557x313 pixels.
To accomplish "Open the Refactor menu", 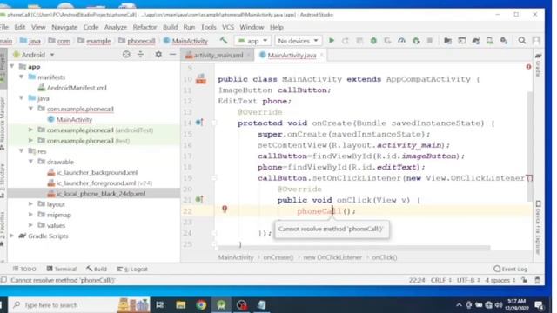I will pyautogui.click(x=144, y=27).
